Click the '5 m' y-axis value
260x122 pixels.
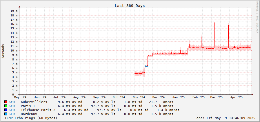coord(15,73)
